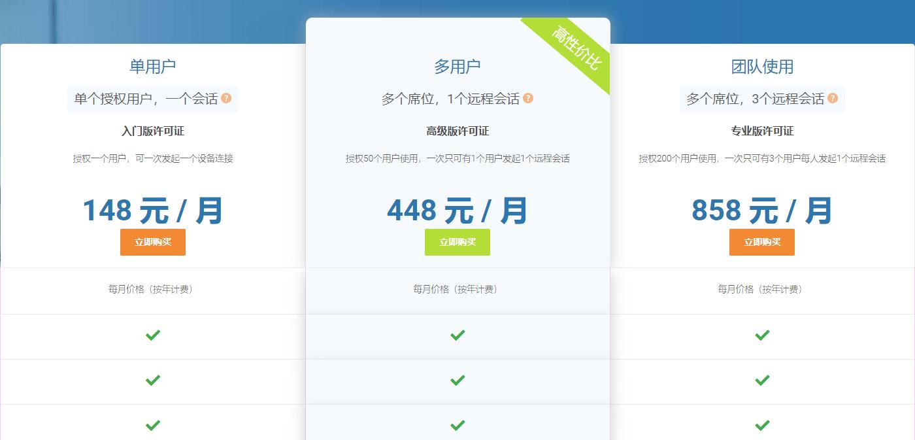Click the 单用户 plan heading
915x440 pixels.
[x=152, y=65]
